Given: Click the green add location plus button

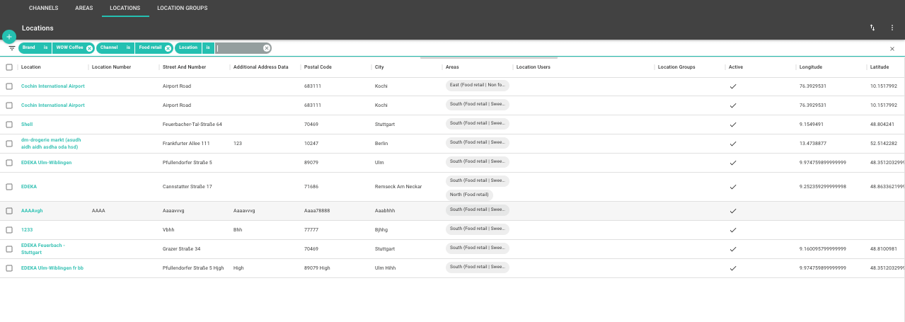Looking at the screenshot, I should 8,36.
